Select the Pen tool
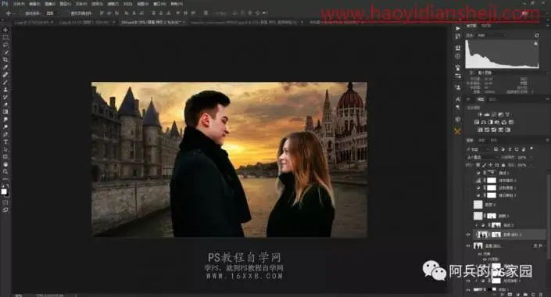The height and width of the screenshot is (297, 551). [x=5, y=134]
